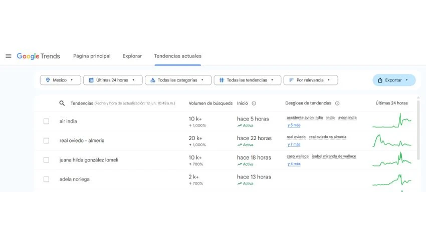The height and width of the screenshot is (240, 426).
Task: Open the 'air india' trend row title
Action: tap(68, 121)
